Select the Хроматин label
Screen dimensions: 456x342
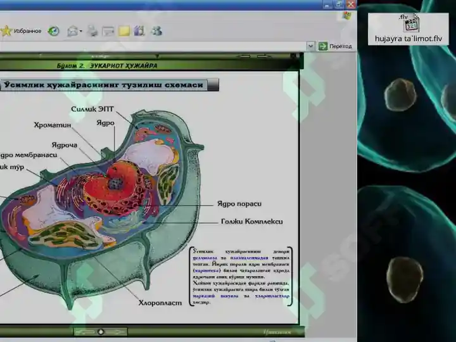click(x=53, y=125)
